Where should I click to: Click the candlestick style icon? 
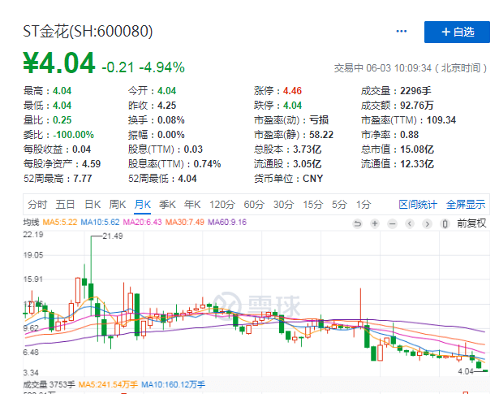445,223
